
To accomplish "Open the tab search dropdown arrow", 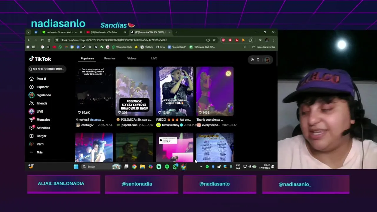I will pos(29,32).
